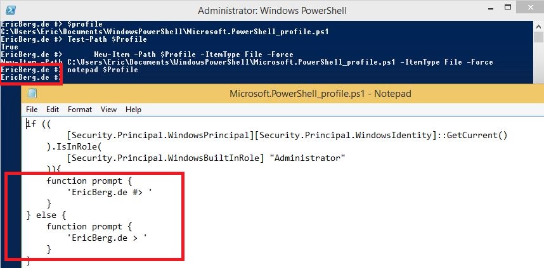Click the '} else {' line in Notepad
544x268 pixels.
click(46, 215)
